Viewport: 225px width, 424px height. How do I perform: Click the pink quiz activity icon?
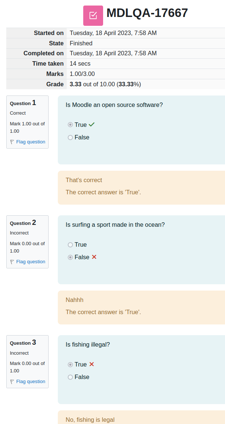pyautogui.click(x=93, y=15)
